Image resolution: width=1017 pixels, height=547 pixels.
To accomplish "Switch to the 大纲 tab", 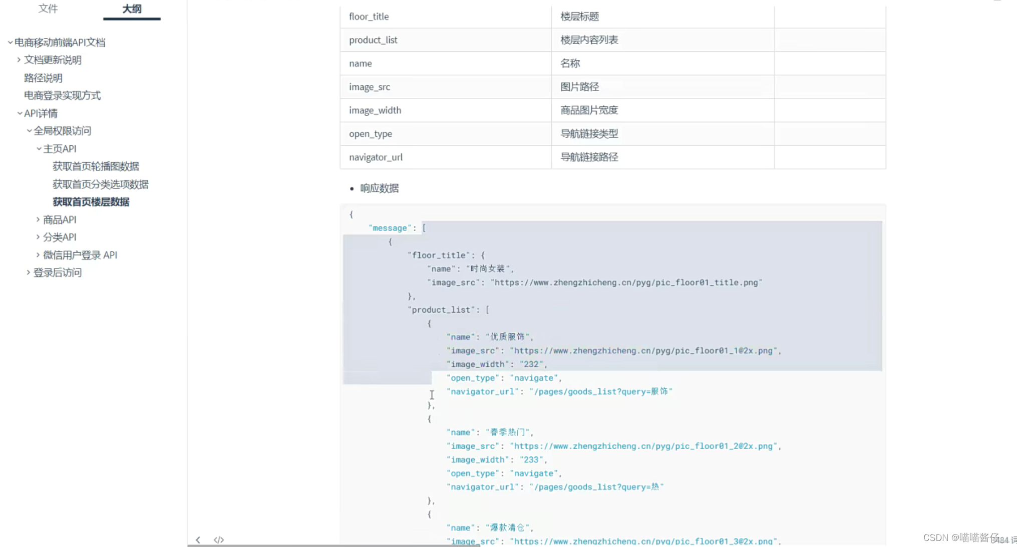I will point(131,8).
